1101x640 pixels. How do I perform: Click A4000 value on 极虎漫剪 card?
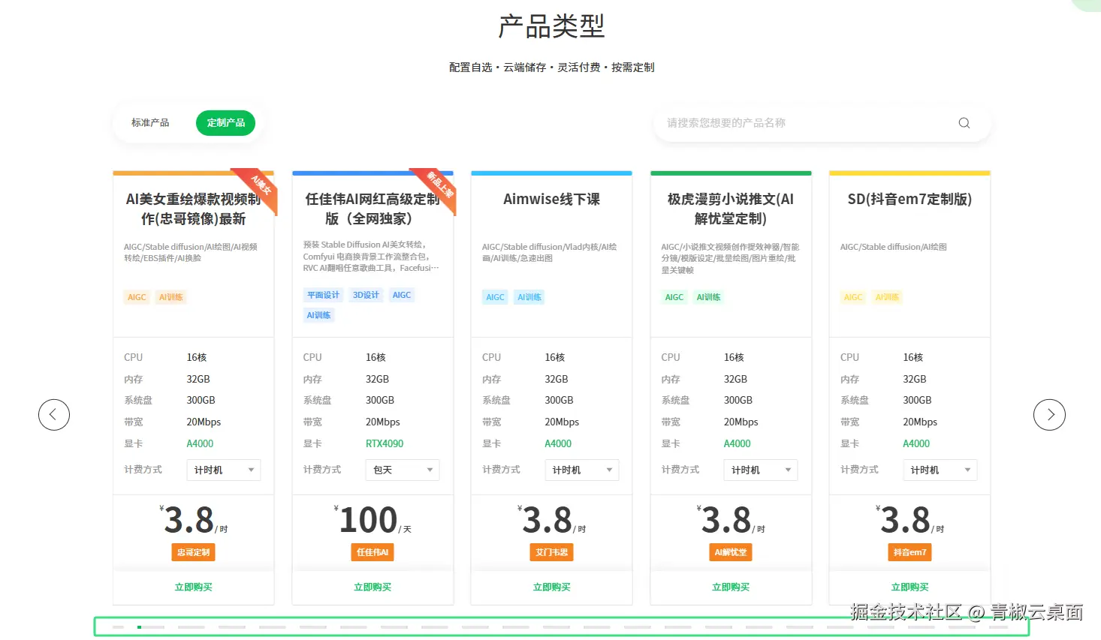pos(738,443)
